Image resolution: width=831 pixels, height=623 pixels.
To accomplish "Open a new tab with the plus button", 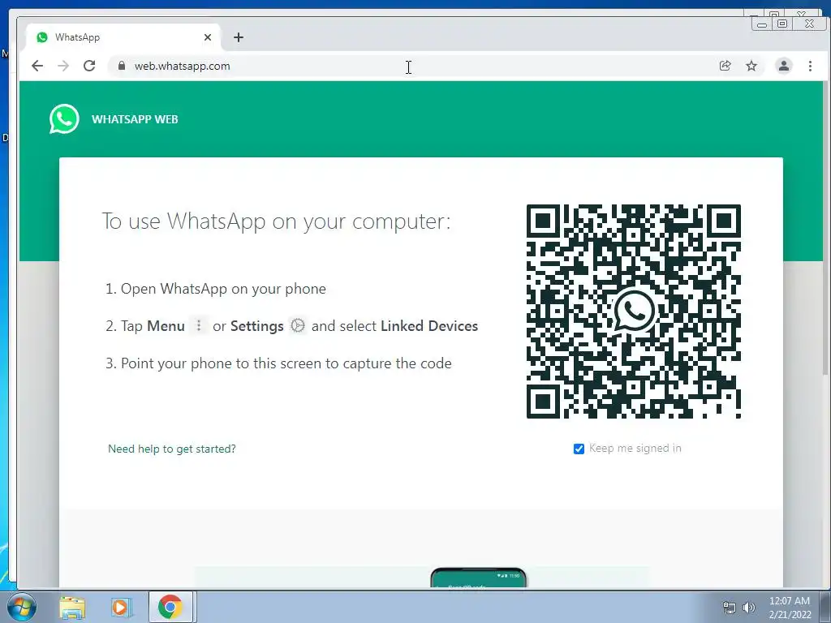I will [239, 37].
